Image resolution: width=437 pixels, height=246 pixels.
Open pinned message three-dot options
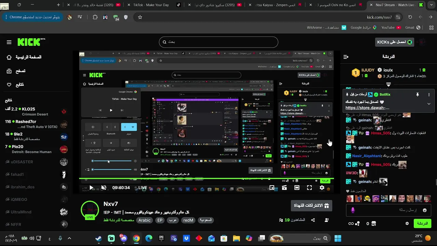[x=429, y=95]
